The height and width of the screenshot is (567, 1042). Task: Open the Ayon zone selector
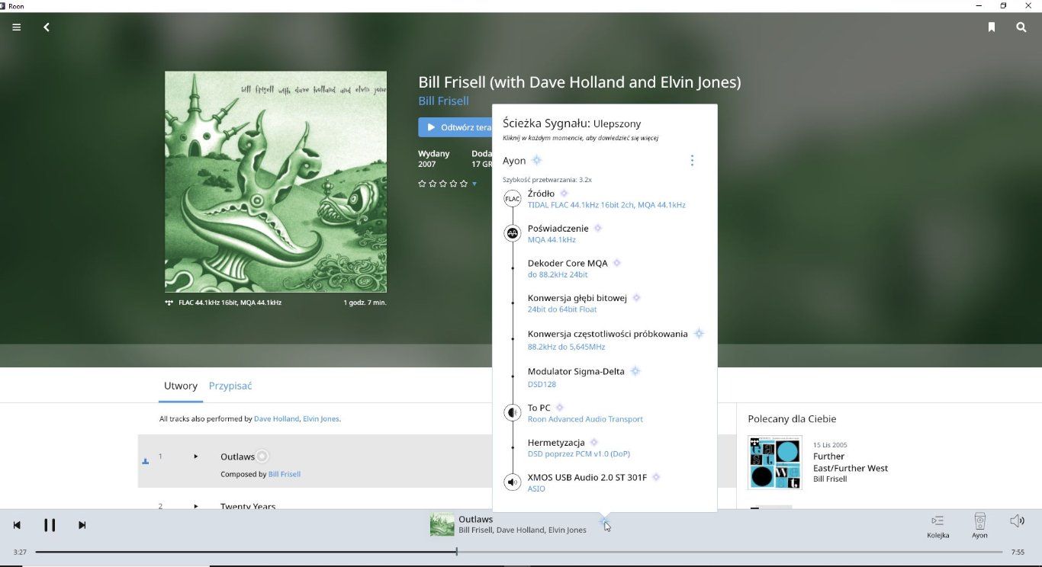979,526
